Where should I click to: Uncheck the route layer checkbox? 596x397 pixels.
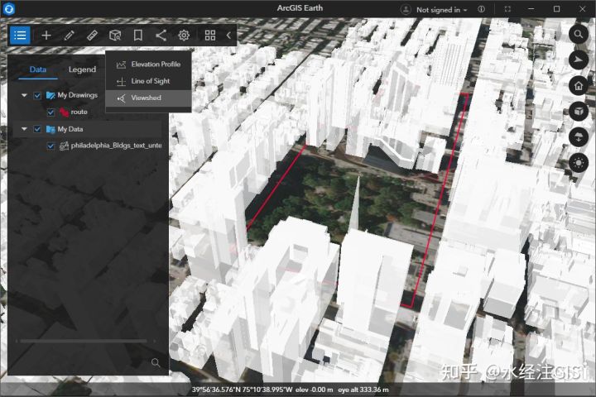click(50, 112)
